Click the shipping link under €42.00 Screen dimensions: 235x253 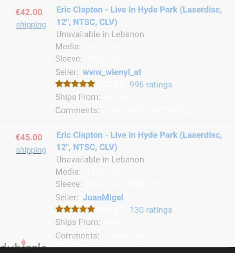coord(31,25)
